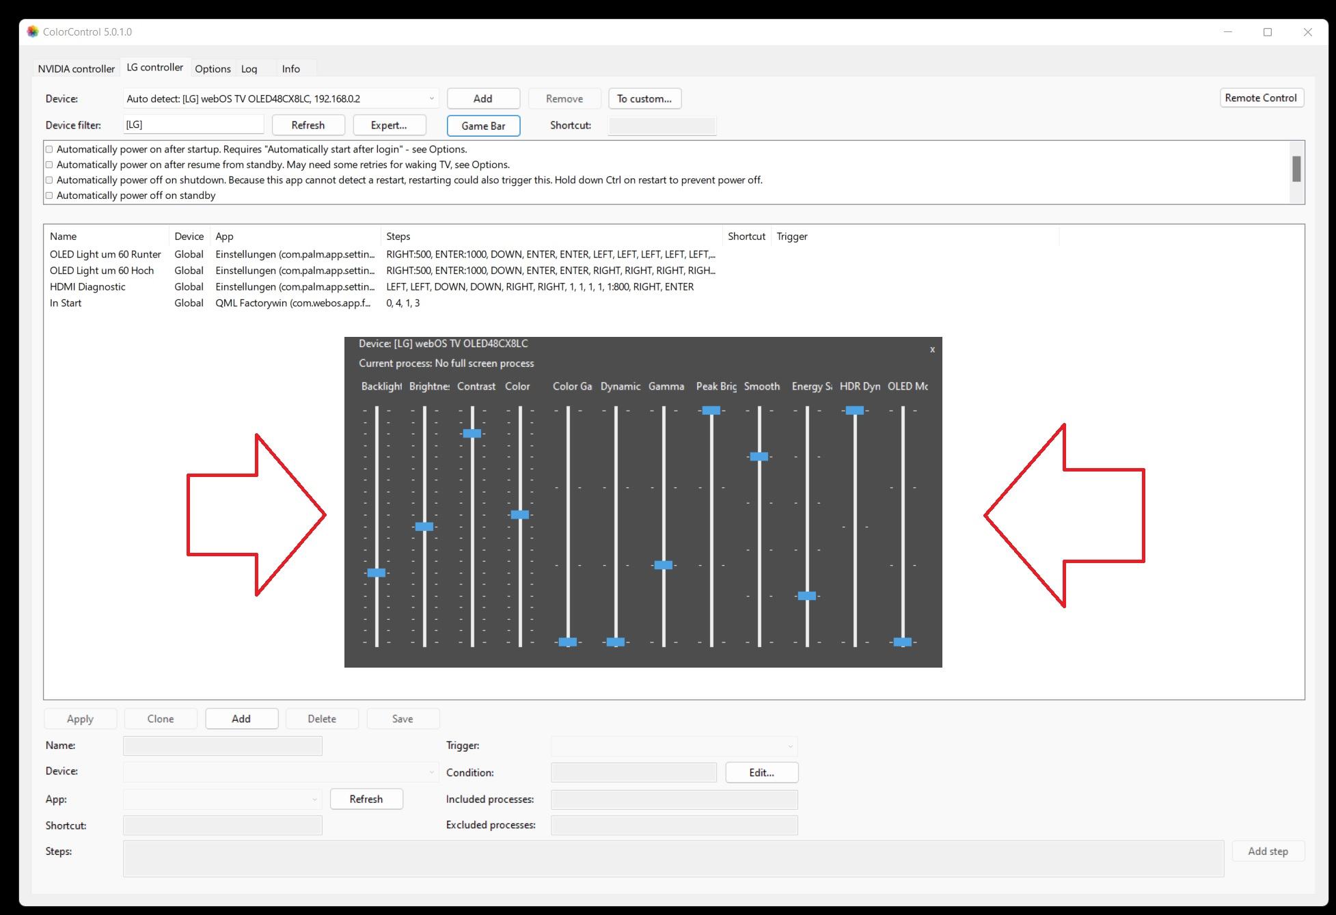Open the App dropdown
Image resolution: width=1336 pixels, height=915 pixels.
(222, 799)
